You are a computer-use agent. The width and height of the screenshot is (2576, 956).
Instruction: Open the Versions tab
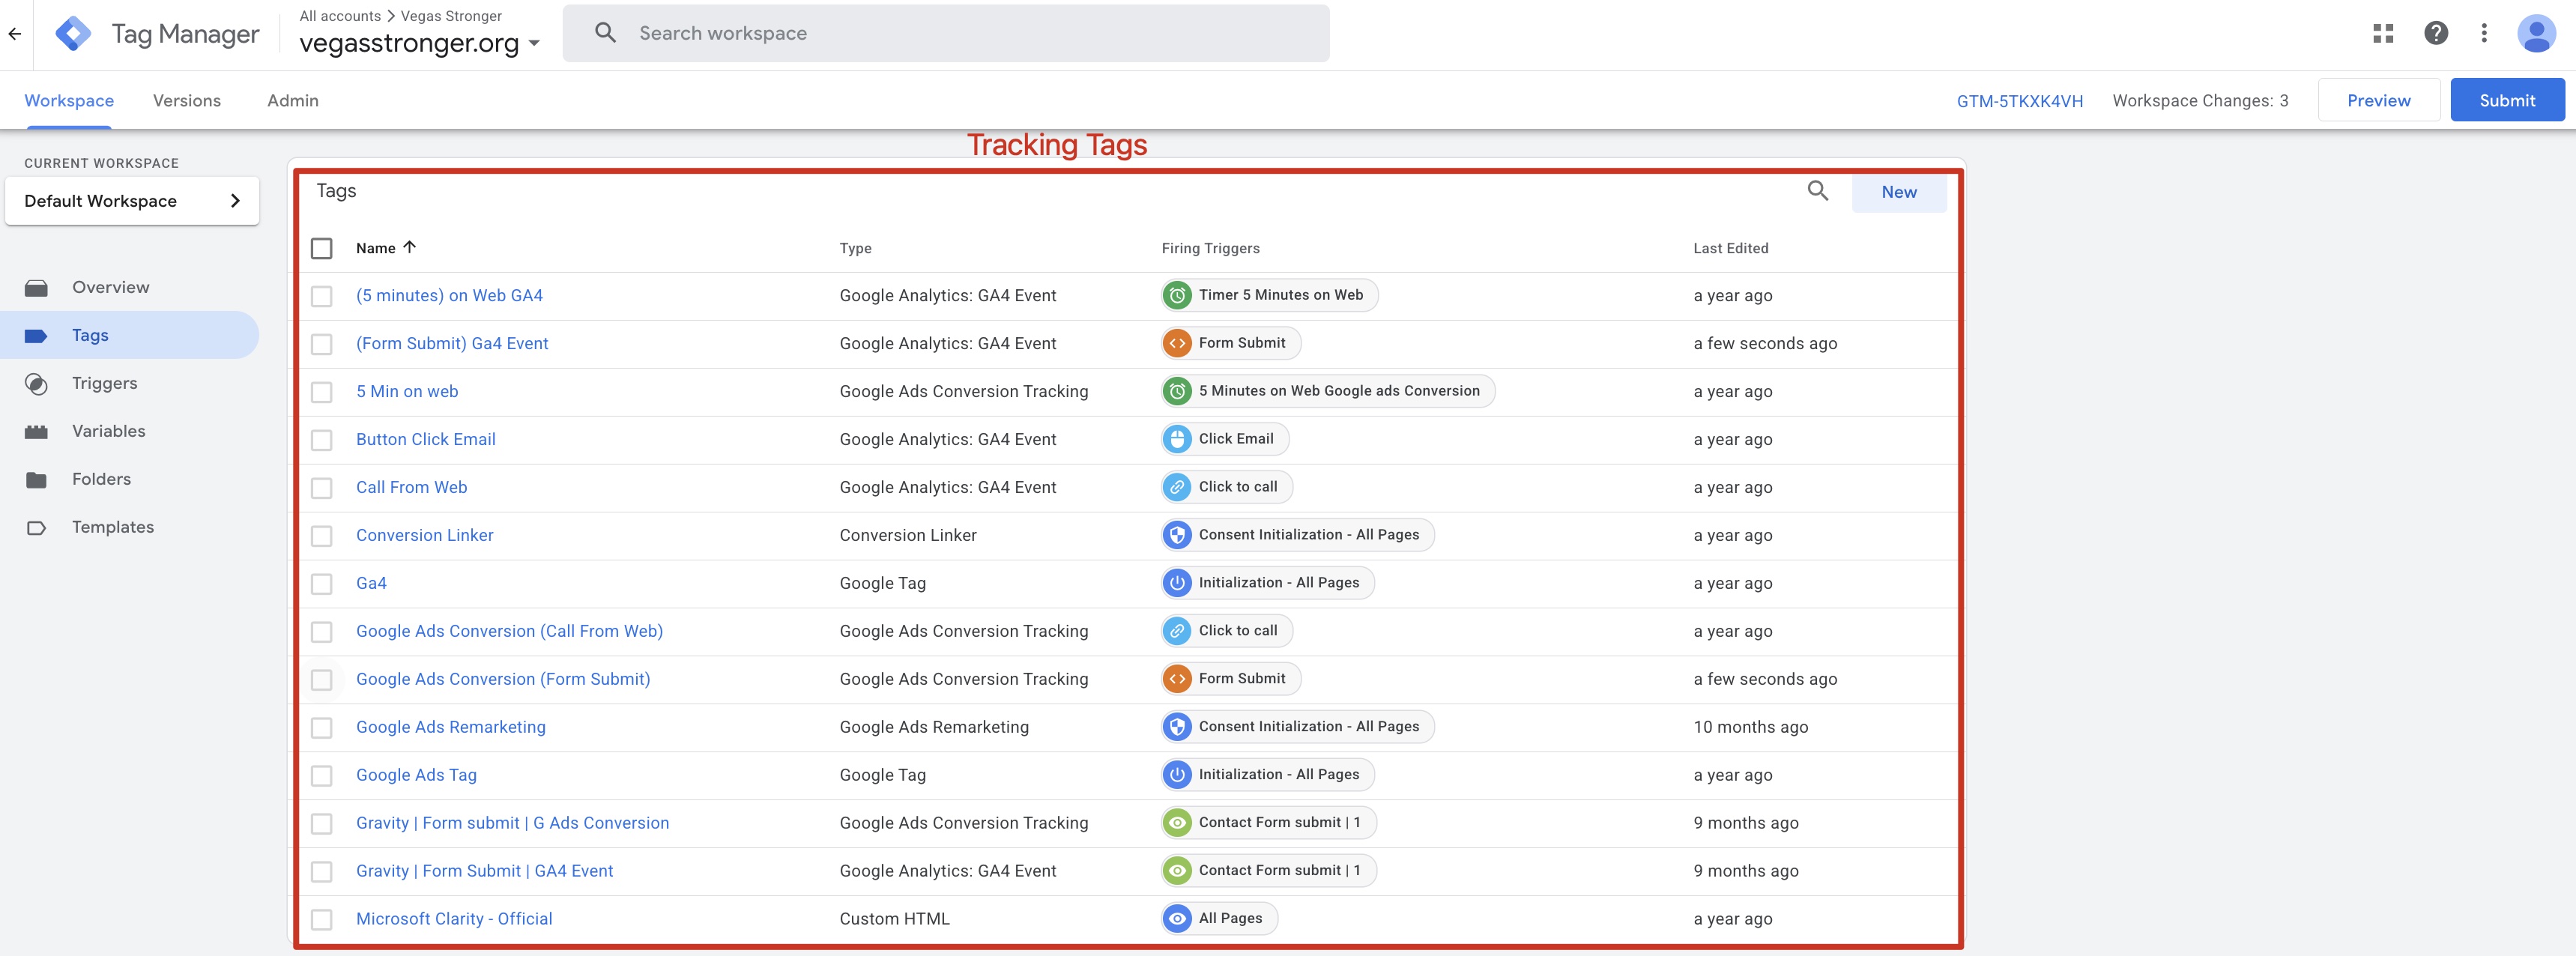click(187, 101)
